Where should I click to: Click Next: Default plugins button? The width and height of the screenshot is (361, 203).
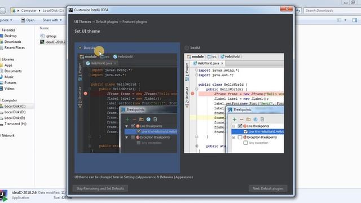coord(268,188)
